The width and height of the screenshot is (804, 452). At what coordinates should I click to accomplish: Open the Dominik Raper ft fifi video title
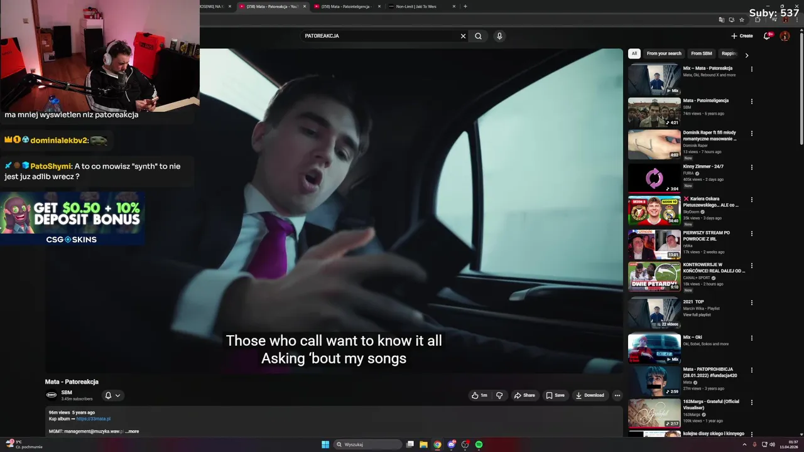tap(710, 136)
